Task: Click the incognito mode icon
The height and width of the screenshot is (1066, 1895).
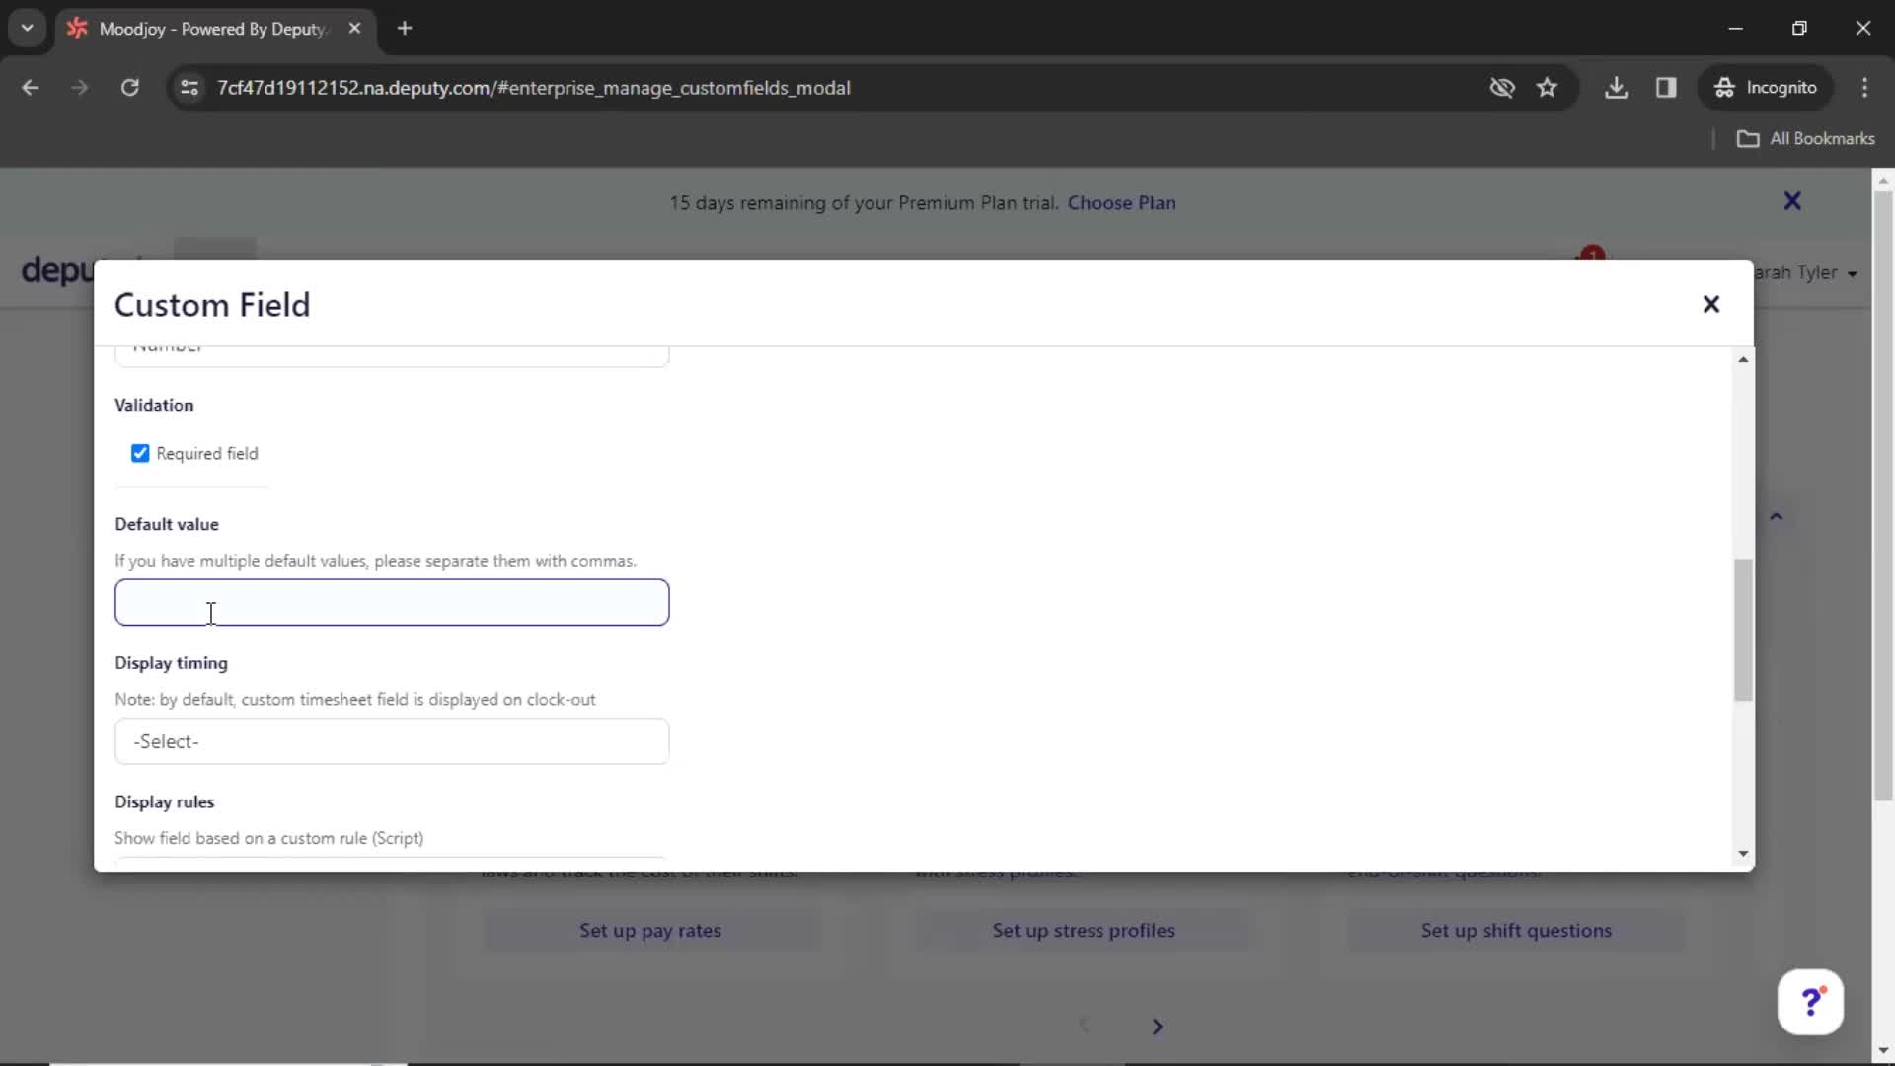Action: 1724,87
